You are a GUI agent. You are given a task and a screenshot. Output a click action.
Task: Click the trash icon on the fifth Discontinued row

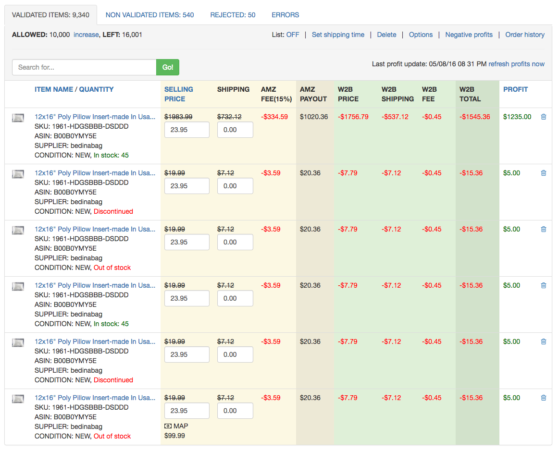[x=544, y=341]
